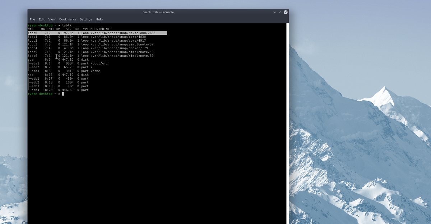Click the blinking block cursor at the prompt

click(x=63, y=94)
